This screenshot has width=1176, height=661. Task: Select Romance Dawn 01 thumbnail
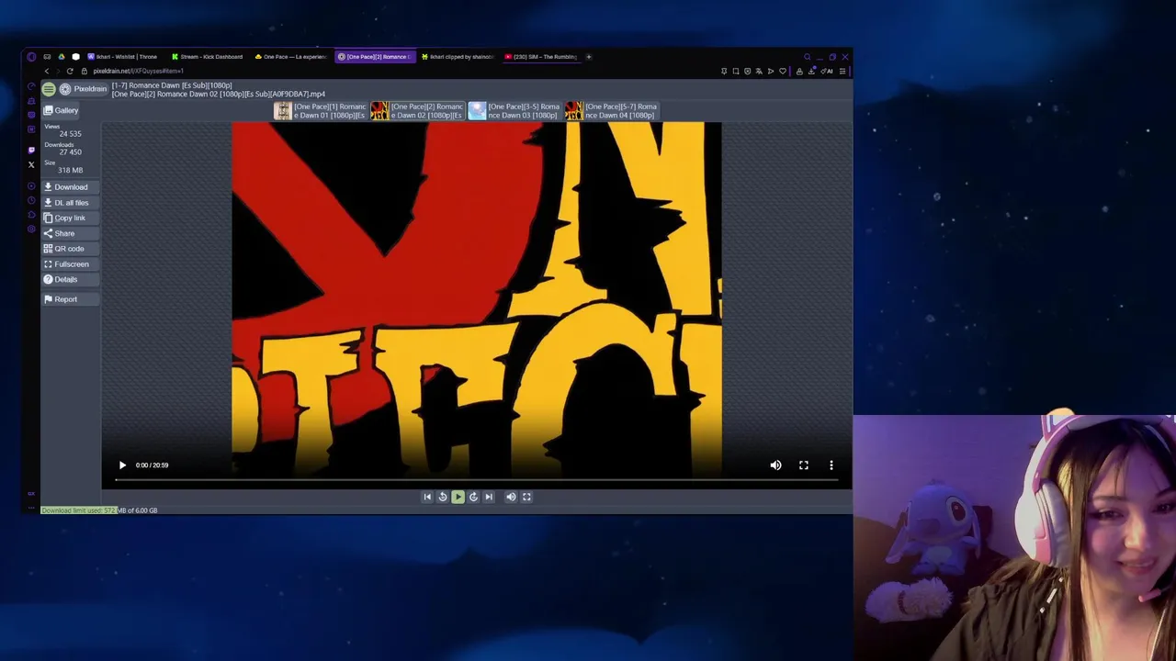pyautogui.click(x=320, y=111)
